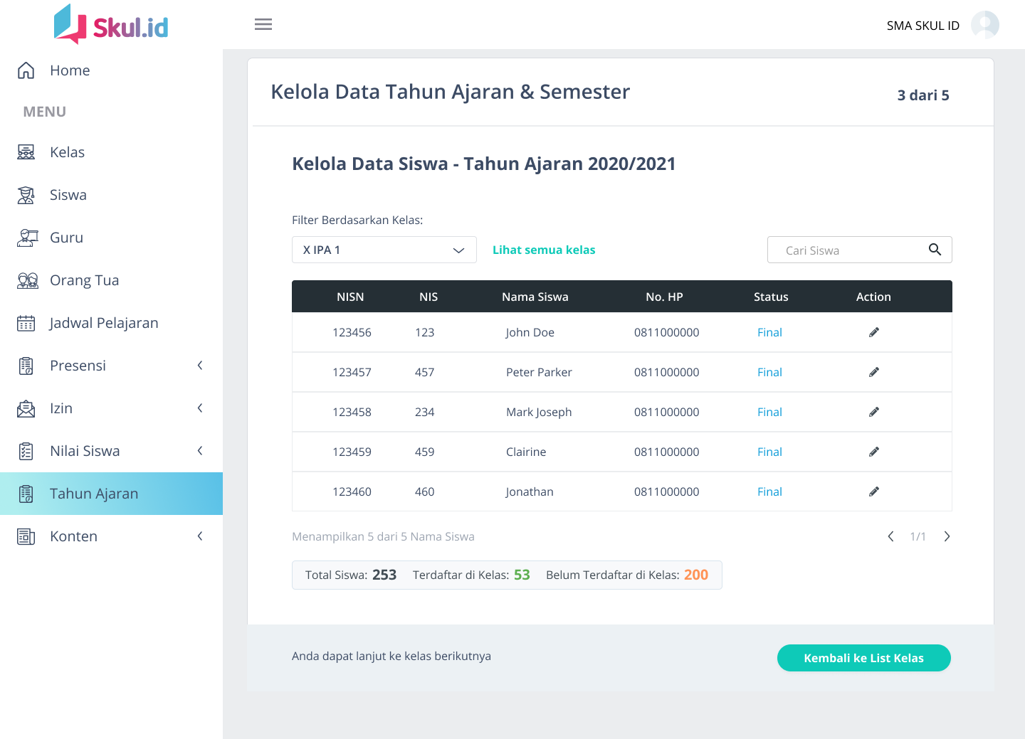
Task: Open the user profile avatar
Action: point(984,25)
